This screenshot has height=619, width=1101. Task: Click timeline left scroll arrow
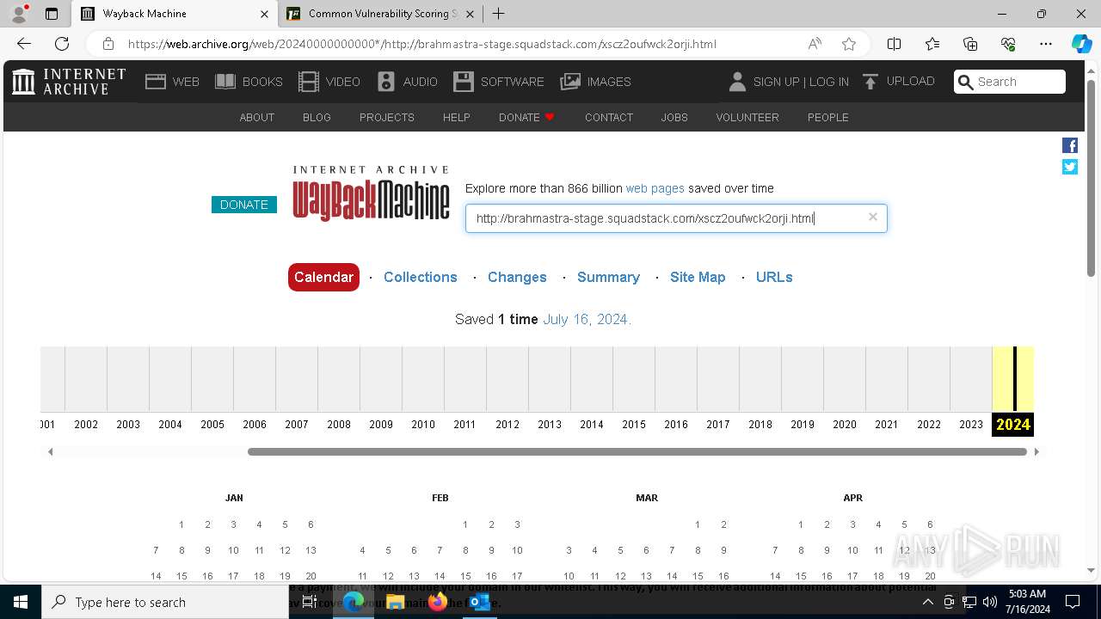point(50,451)
